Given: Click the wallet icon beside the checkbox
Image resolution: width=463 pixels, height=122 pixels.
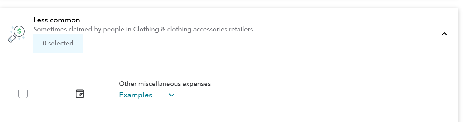Looking at the screenshot, I should [x=80, y=94].
